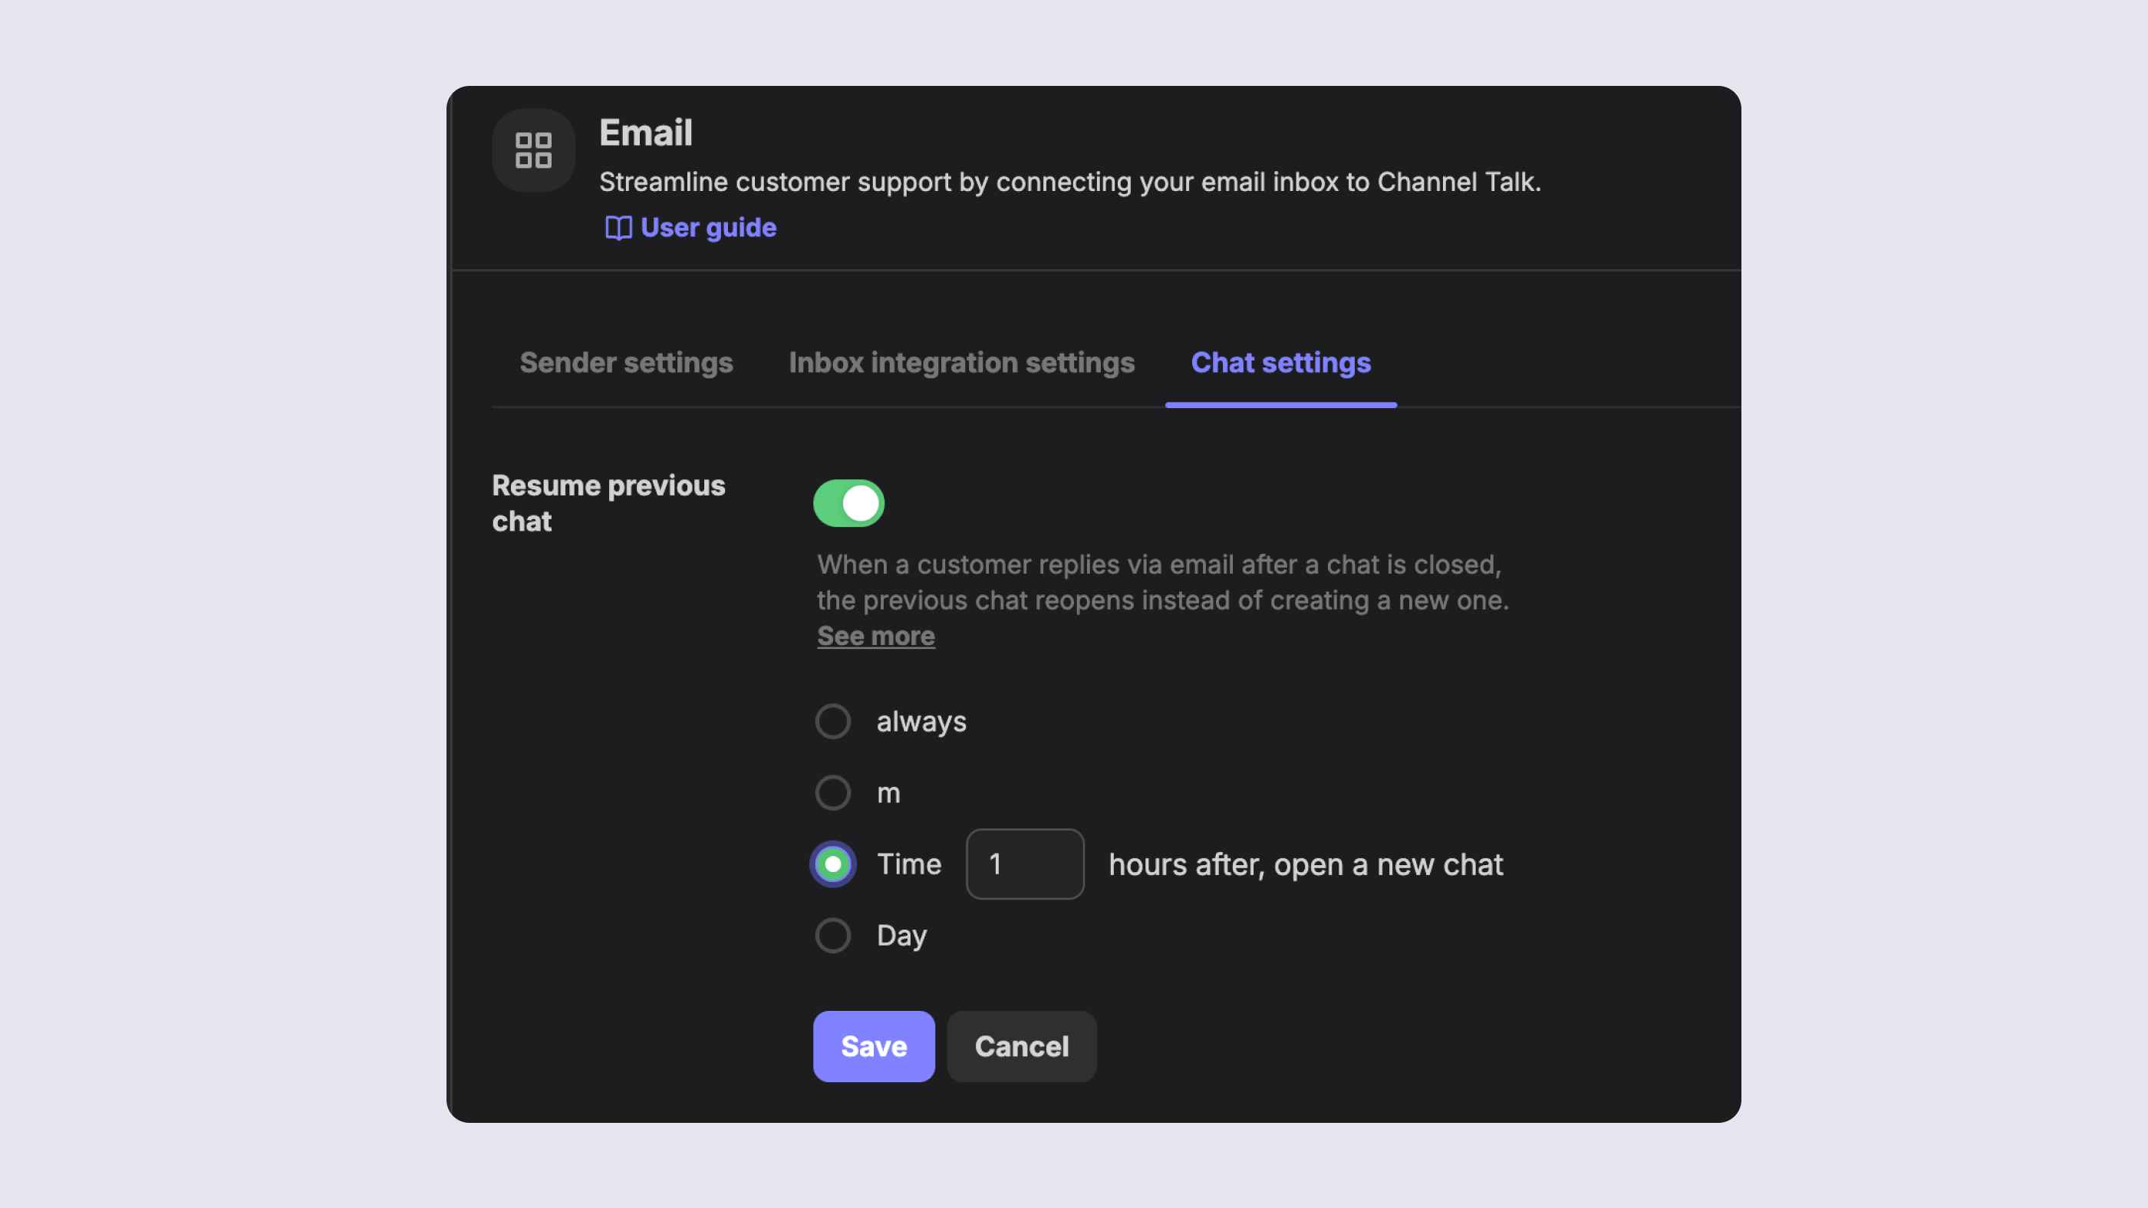The height and width of the screenshot is (1208, 2148).
Task: Open the Inbox integration settings tab
Action: (x=960, y=363)
